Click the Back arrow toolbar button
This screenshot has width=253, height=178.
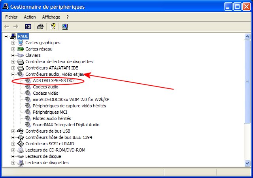pyautogui.click(x=7, y=26)
